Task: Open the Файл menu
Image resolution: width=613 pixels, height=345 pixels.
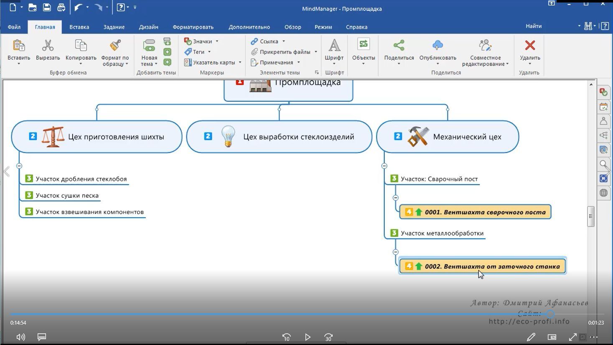Action: coord(14,27)
